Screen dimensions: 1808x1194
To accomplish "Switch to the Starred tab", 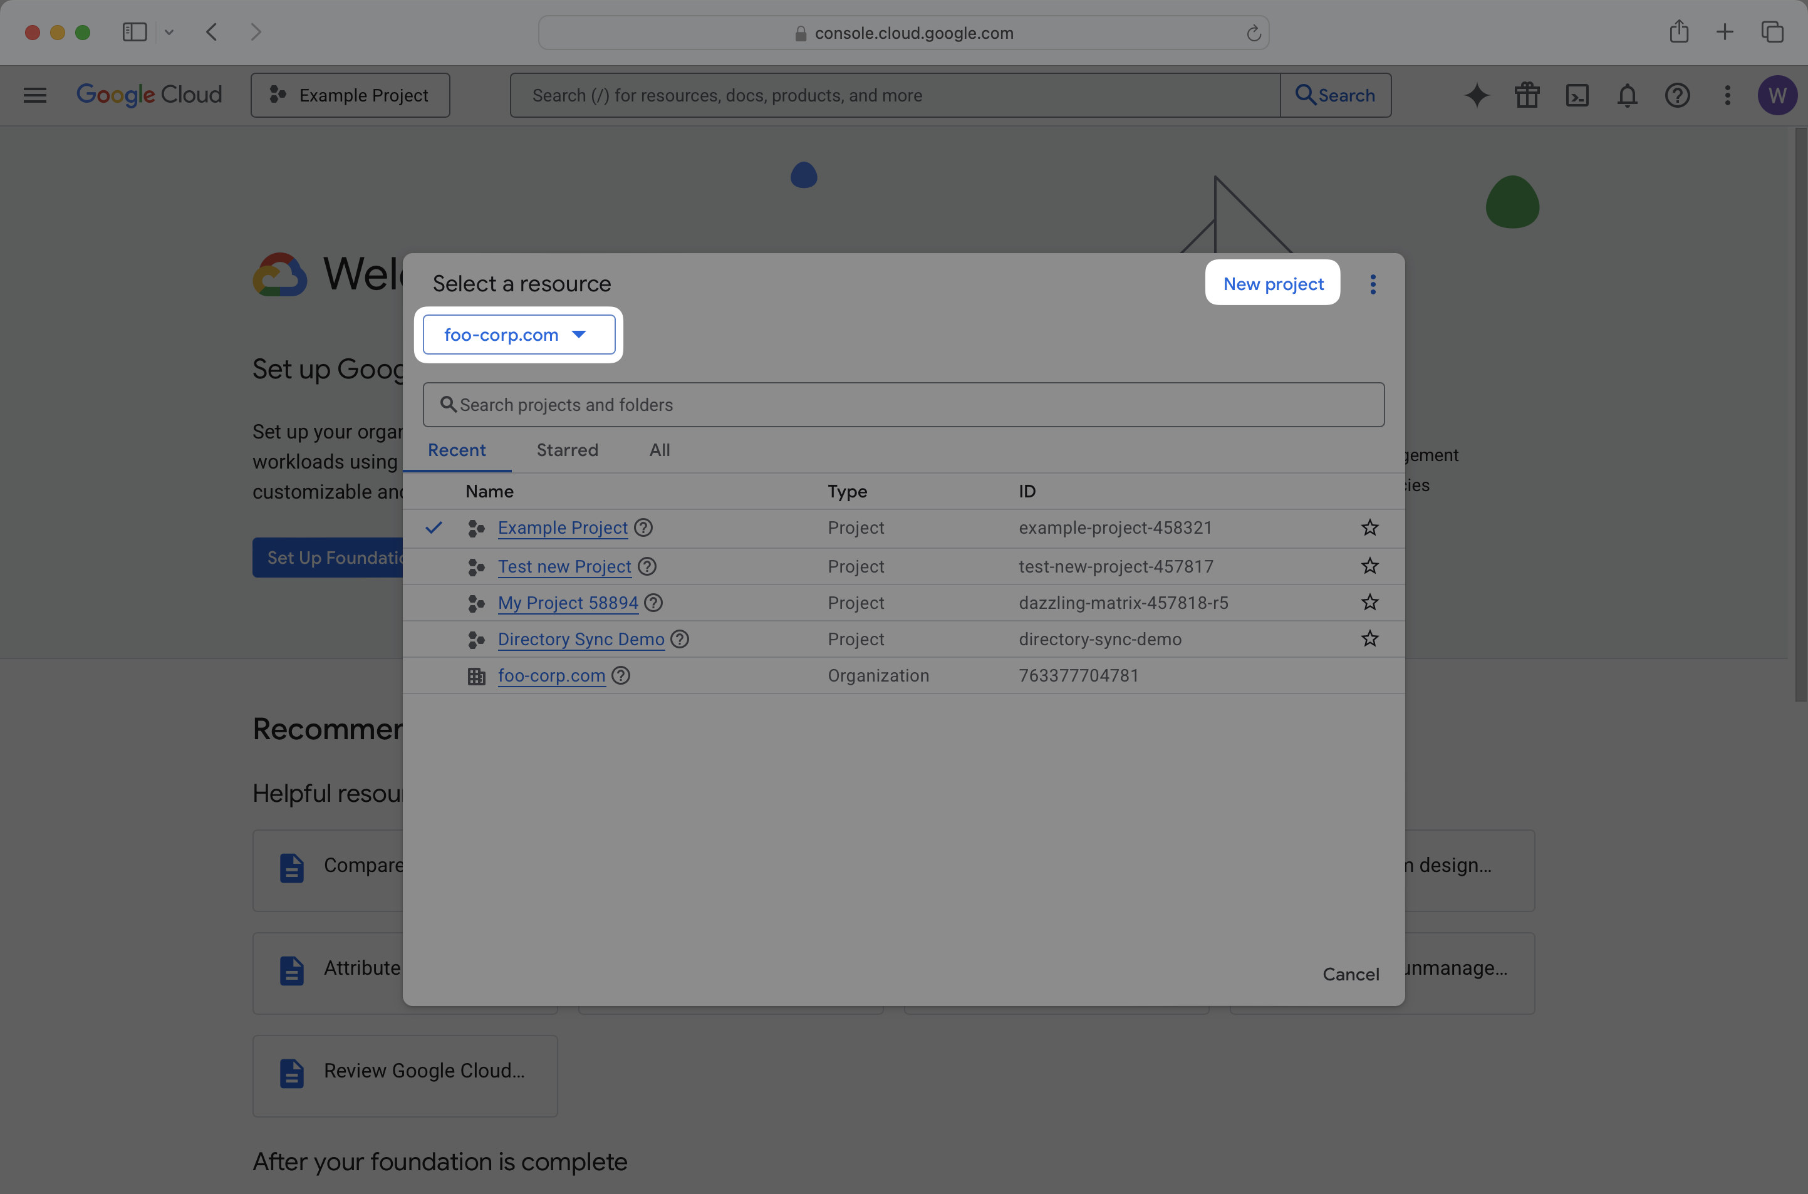I will (566, 449).
